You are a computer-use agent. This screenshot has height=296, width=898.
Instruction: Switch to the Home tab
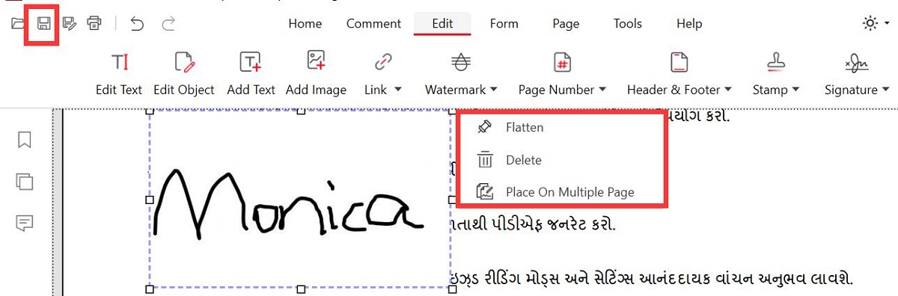305,23
